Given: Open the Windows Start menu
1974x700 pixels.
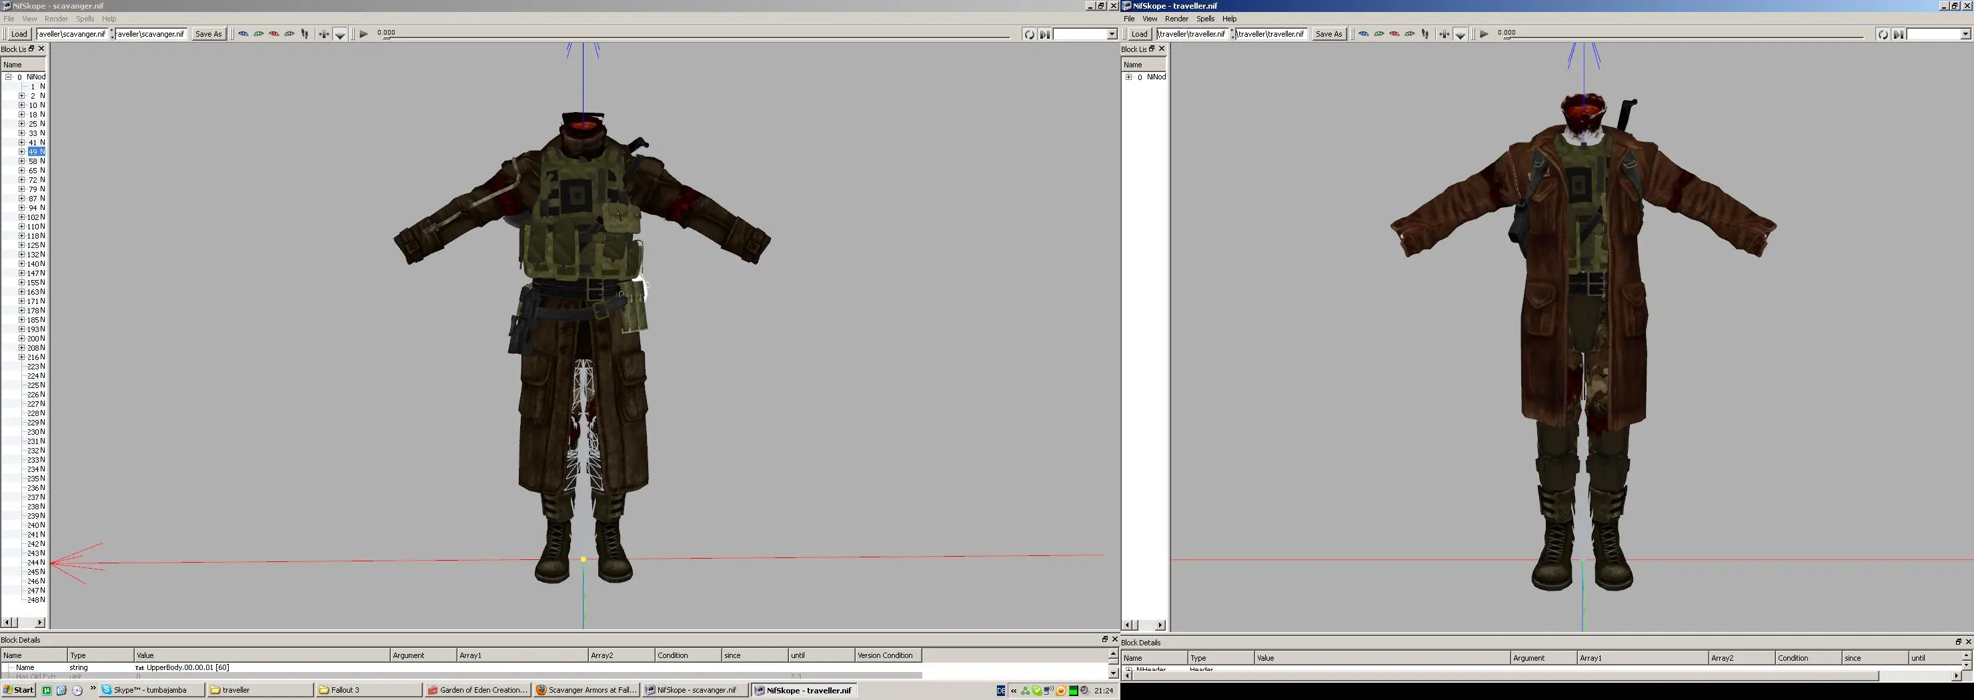Looking at the screenshot, I should 19,690.
